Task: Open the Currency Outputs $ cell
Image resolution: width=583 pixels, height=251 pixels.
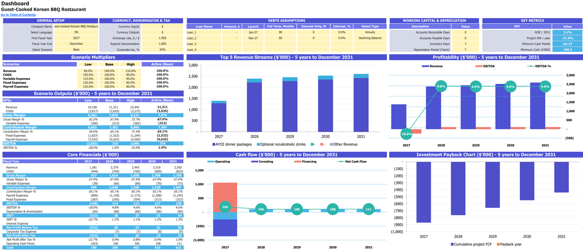Action: 162,32
